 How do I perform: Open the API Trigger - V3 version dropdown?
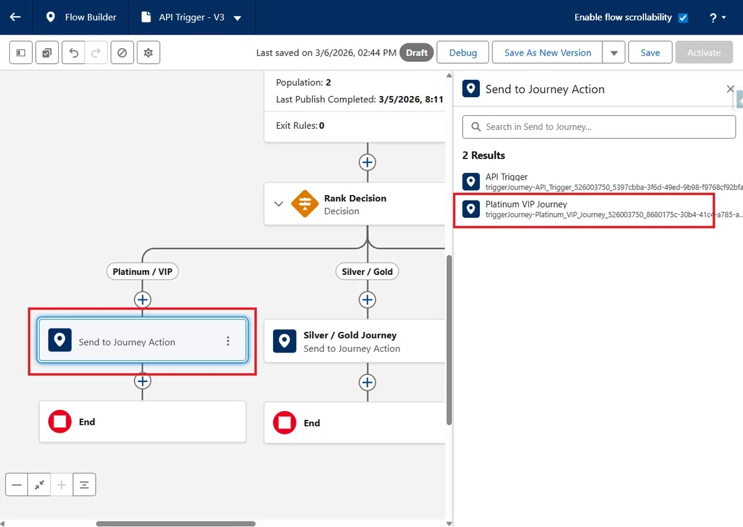point(237,18)
